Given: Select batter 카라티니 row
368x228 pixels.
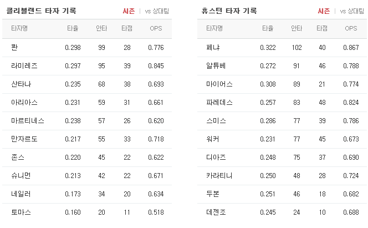Looking at the screenshot, I should click(x=282, y=176).
